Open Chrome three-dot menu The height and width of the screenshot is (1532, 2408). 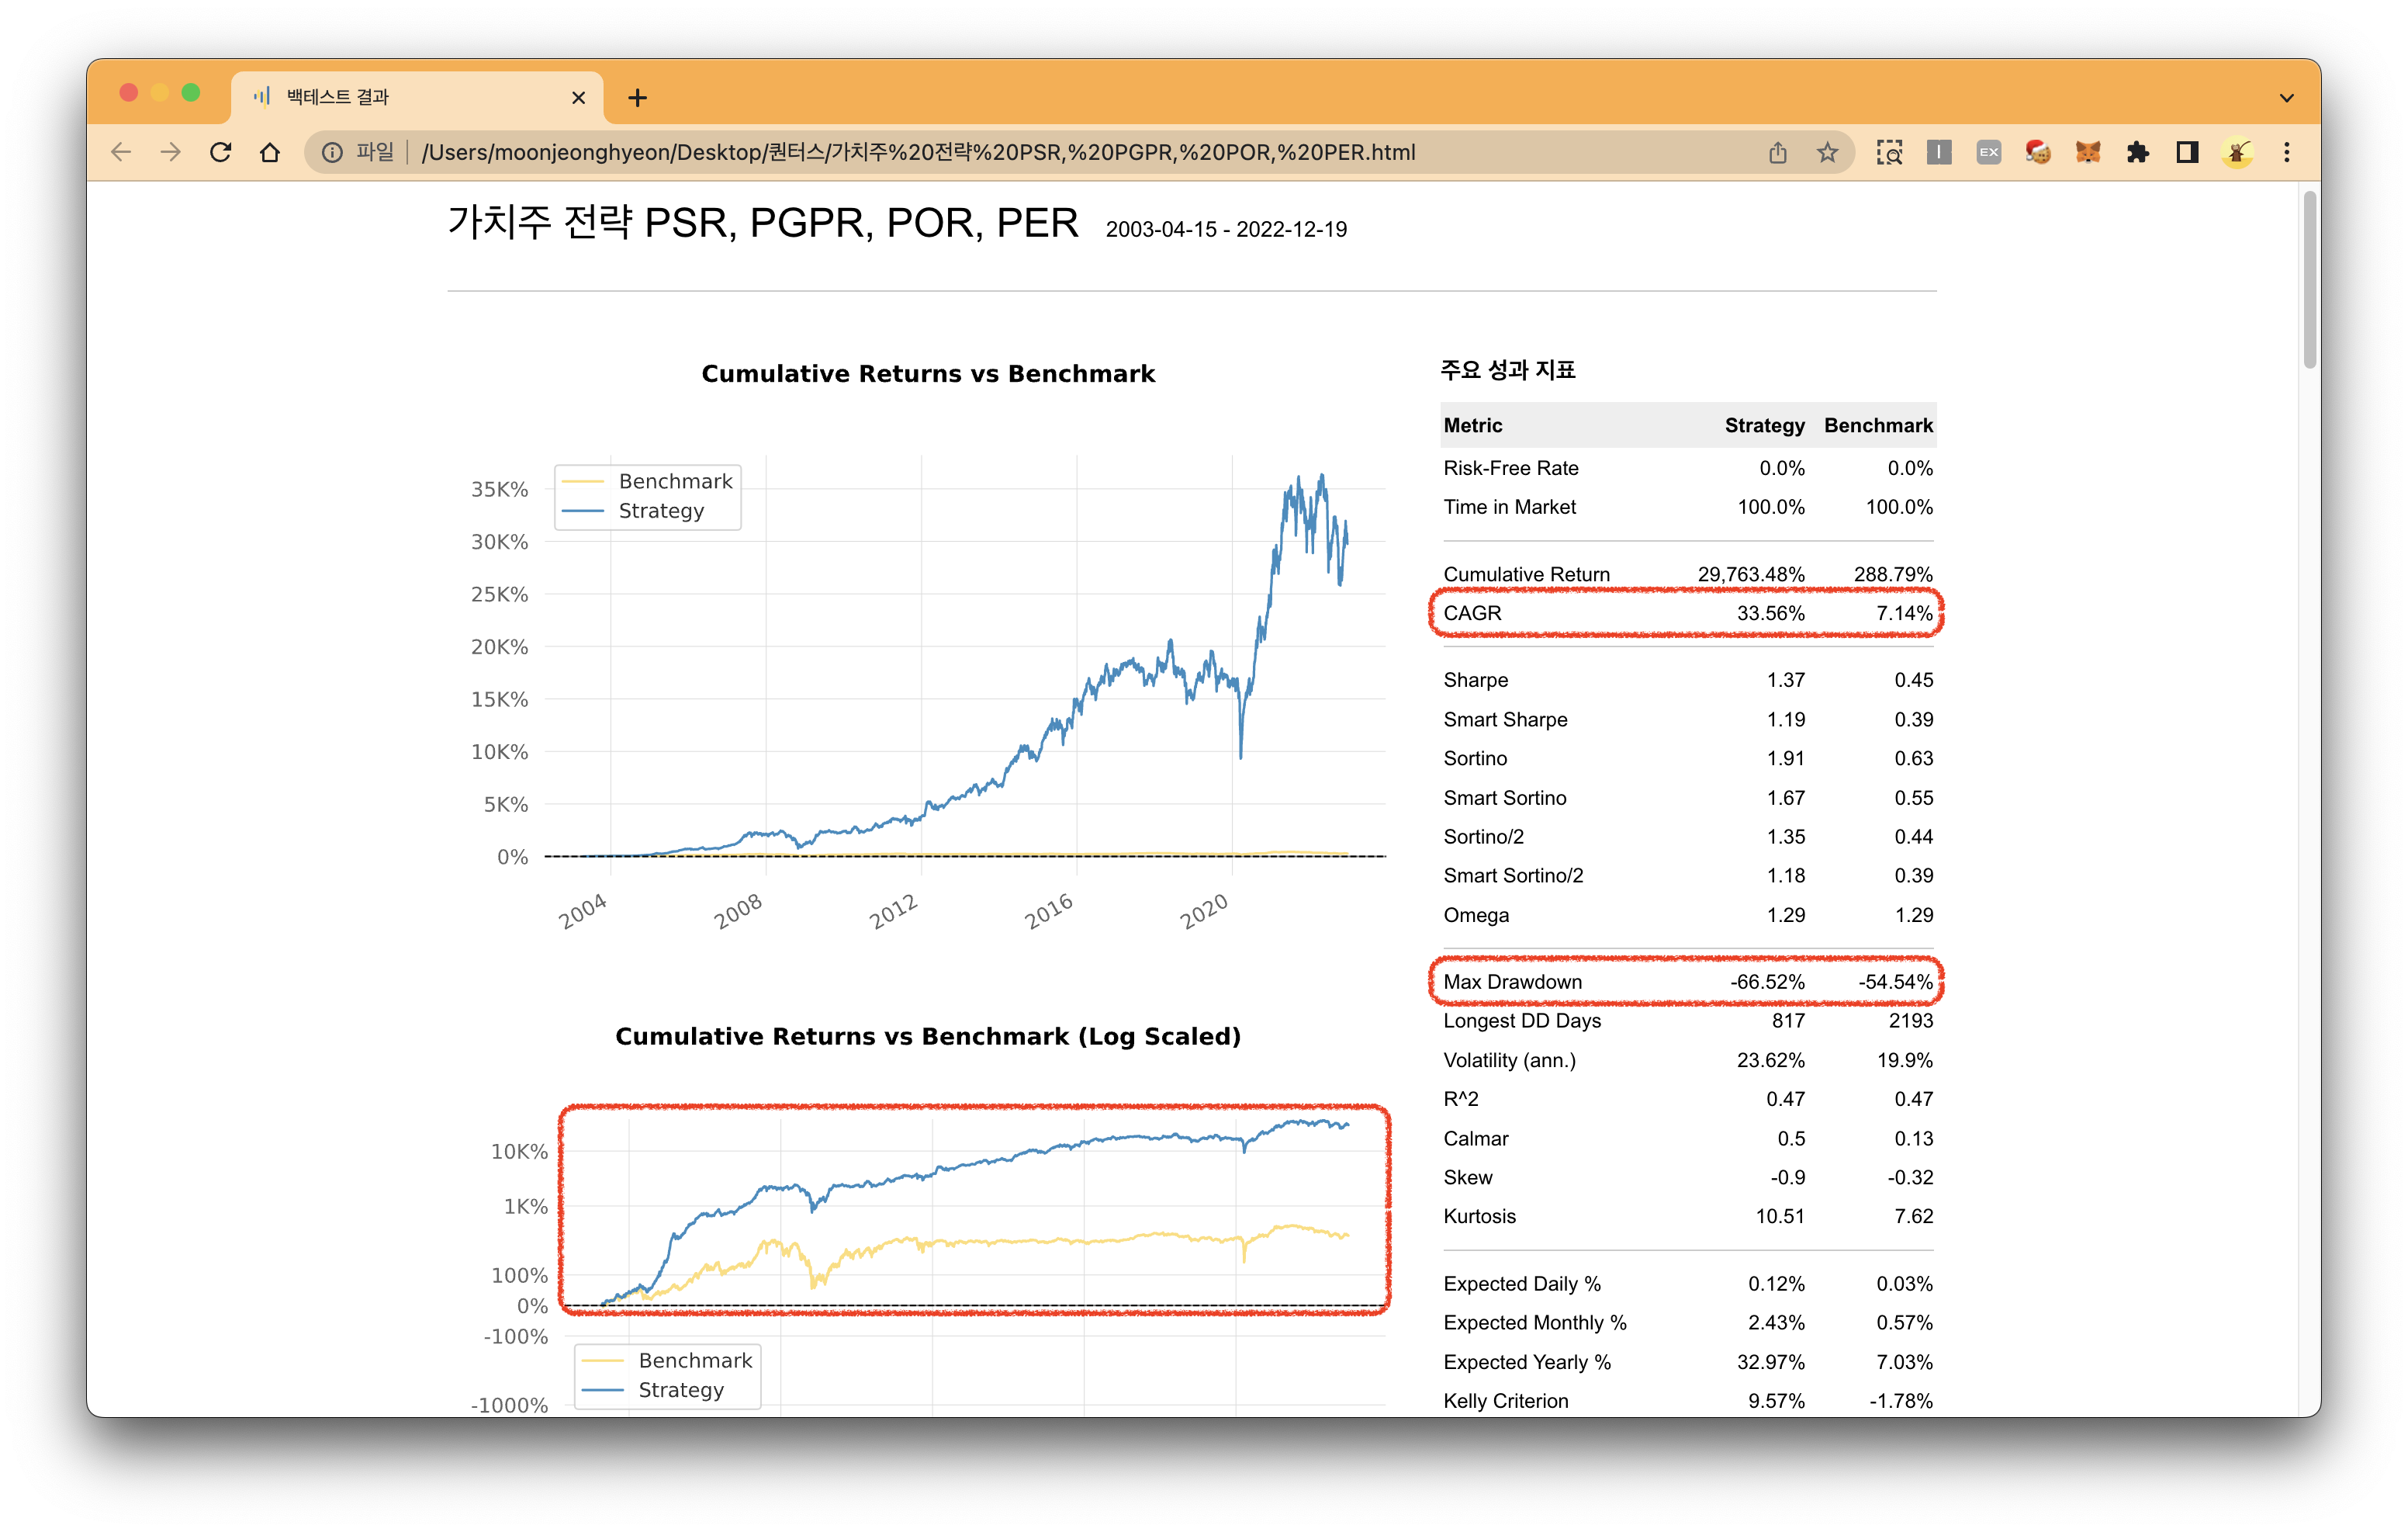[2286, 152]
